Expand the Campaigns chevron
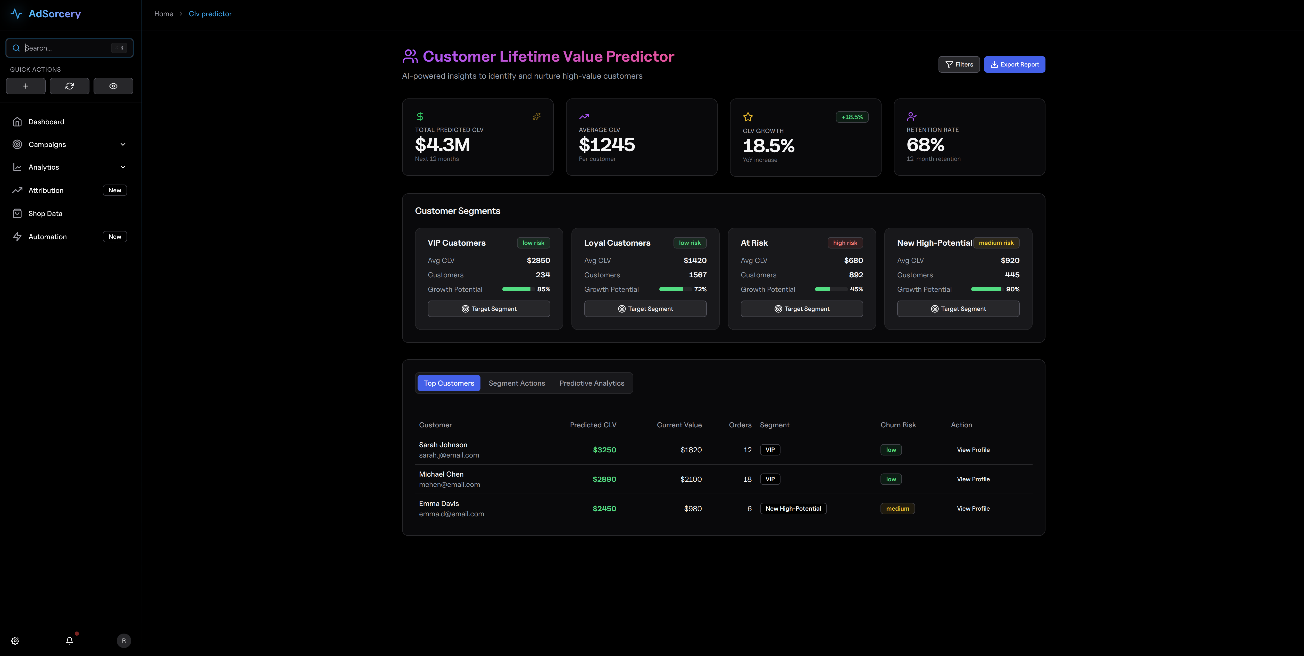 (122, 144)
